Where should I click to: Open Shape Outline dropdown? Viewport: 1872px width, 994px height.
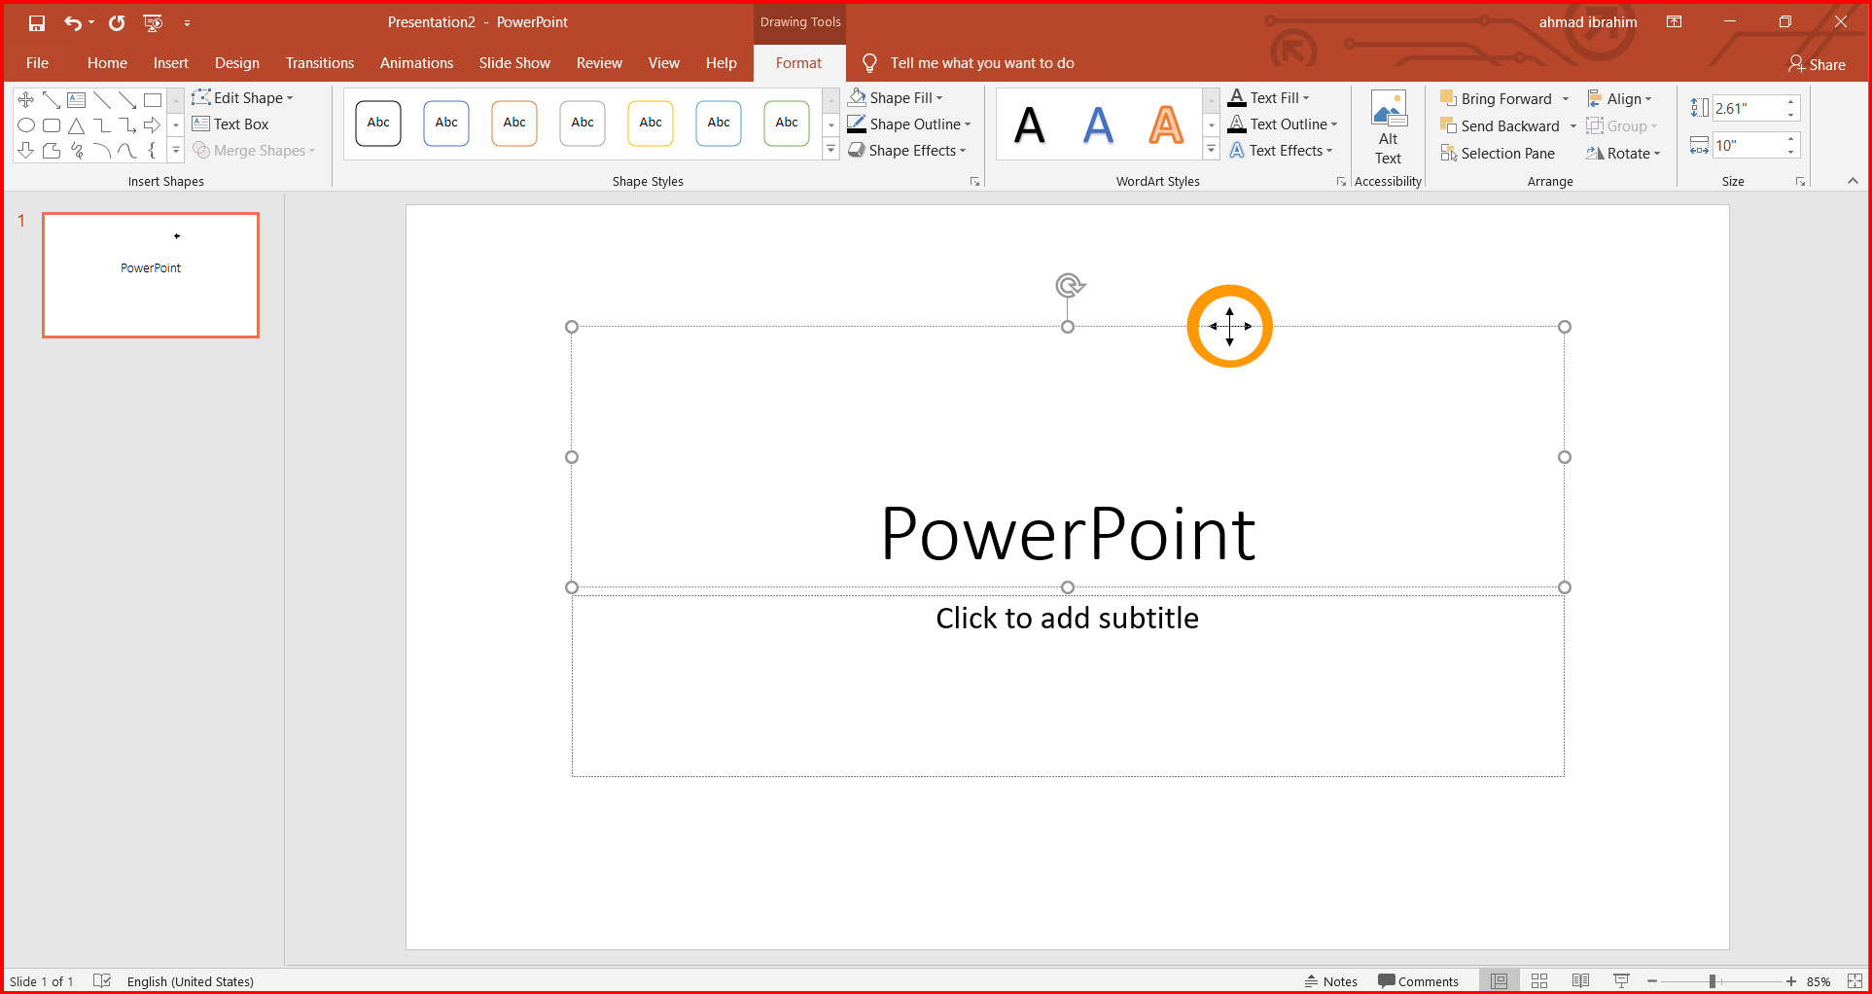point(908,124)
